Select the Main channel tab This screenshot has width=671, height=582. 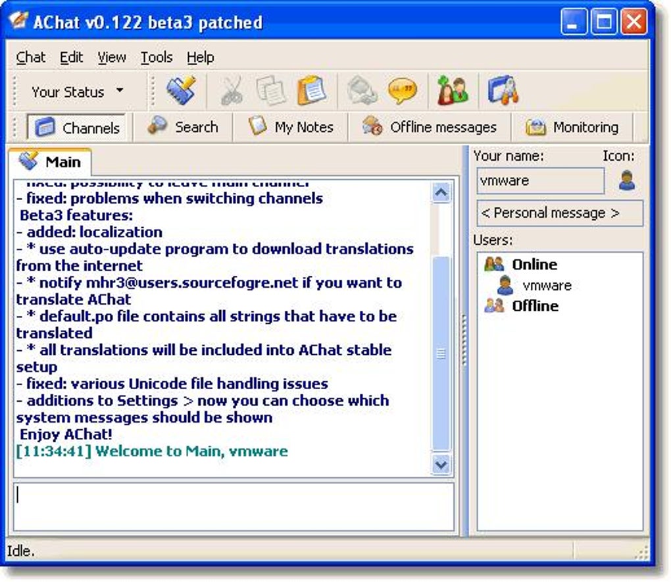coord(50,162)
